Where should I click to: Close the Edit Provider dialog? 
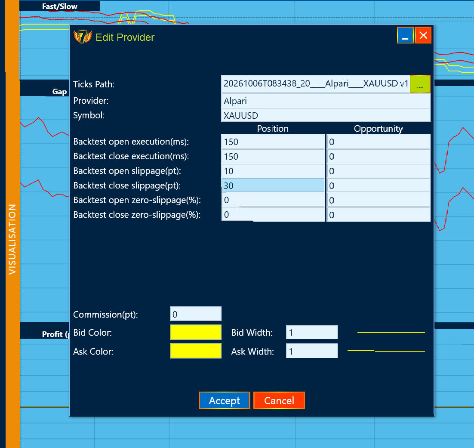(423, 35)
